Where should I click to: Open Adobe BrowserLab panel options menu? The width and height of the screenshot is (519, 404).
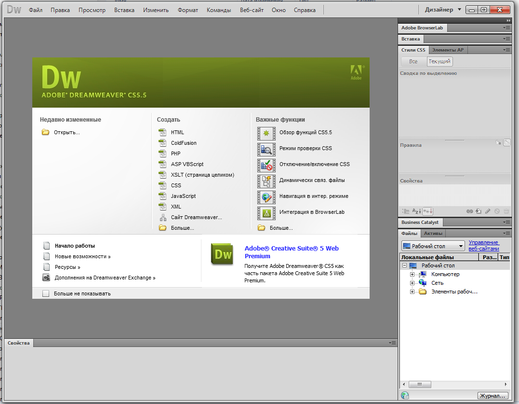tap(506, 28)
